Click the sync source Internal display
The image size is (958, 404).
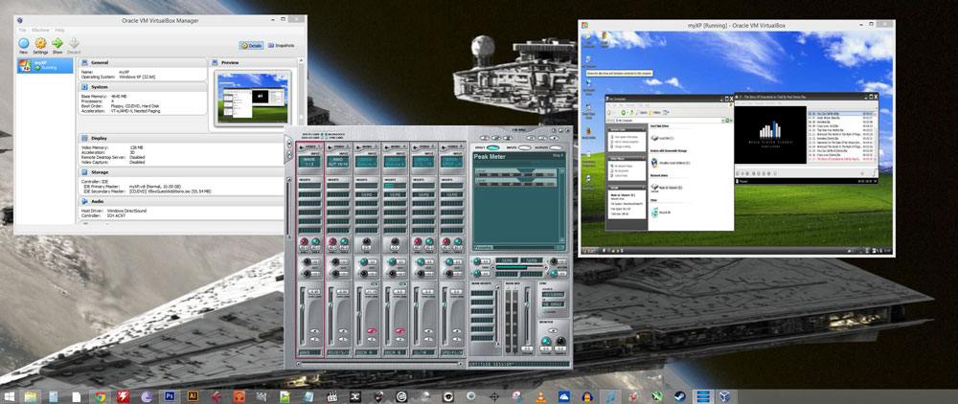click(553, 296)
